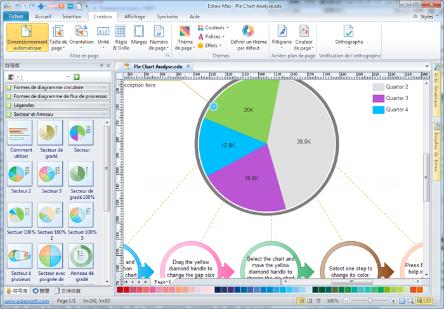Open the Affichage ribbon tab
The image size is (444, 309).
(x=134, y=16)
